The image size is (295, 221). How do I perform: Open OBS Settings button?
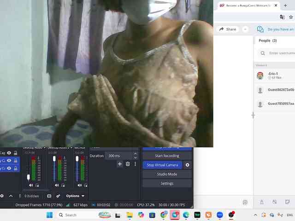[x=167, y=183]
